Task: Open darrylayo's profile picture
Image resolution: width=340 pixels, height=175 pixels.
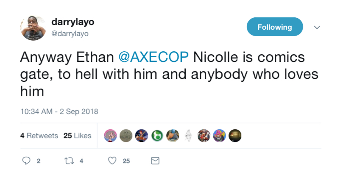Action: pyautogui.click(x=33, y=28)
